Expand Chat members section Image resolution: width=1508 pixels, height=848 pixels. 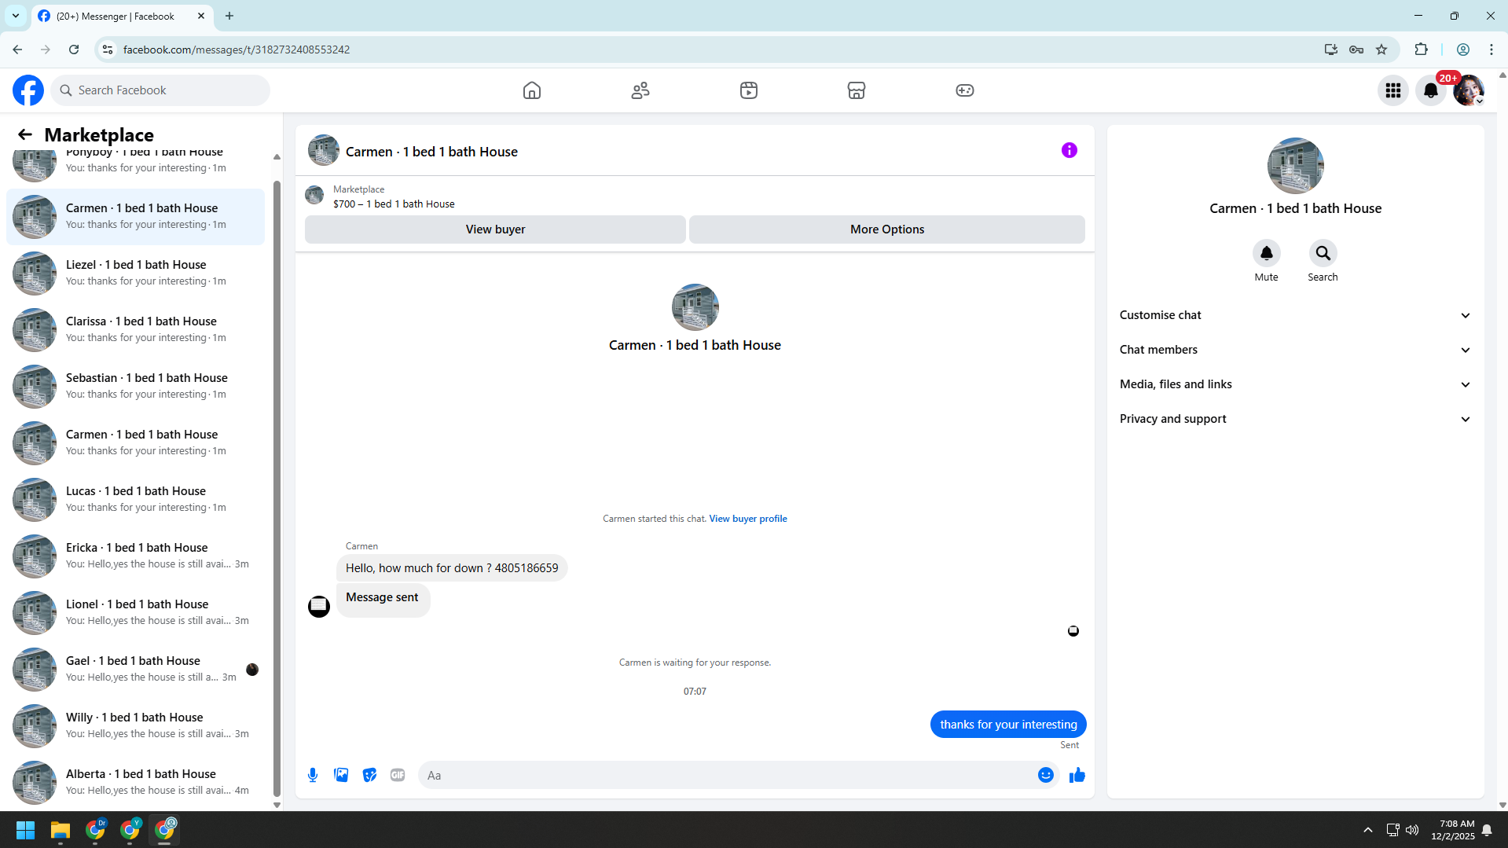tap(1295, 350)
